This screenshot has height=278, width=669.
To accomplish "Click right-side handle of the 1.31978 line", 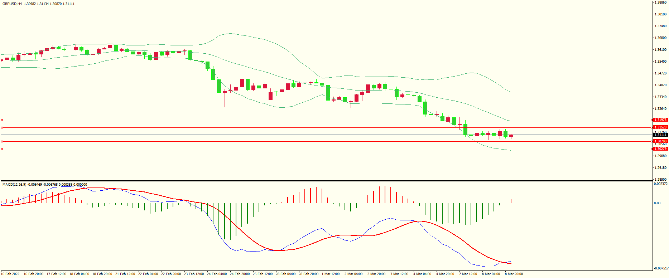I will point(651,120).
